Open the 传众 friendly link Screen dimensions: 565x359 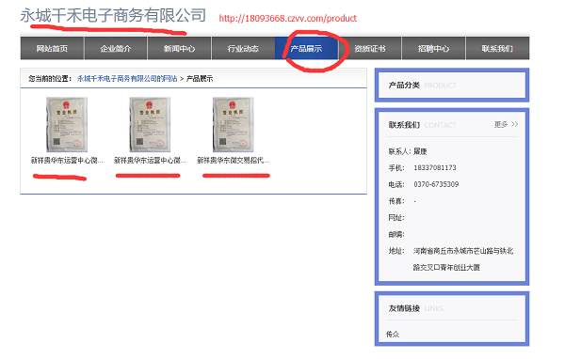[393, 335]
